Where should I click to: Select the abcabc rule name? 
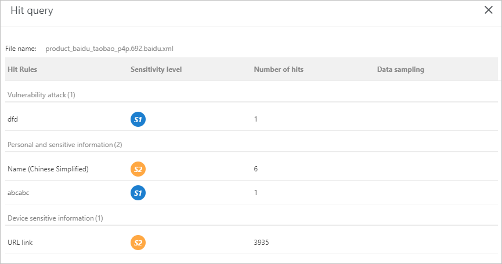point(18,192)
